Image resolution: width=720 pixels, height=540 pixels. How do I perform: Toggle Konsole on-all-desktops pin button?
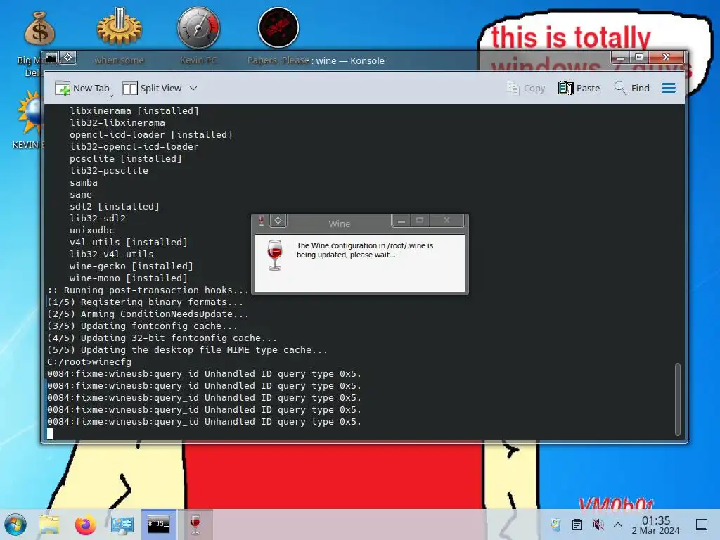click(x=68, y=58)
